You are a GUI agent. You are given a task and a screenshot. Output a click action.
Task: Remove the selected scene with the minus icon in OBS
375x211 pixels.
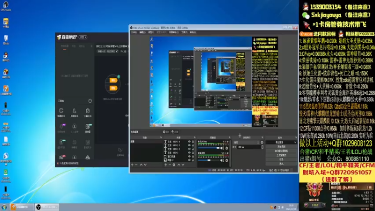(136, 165)
